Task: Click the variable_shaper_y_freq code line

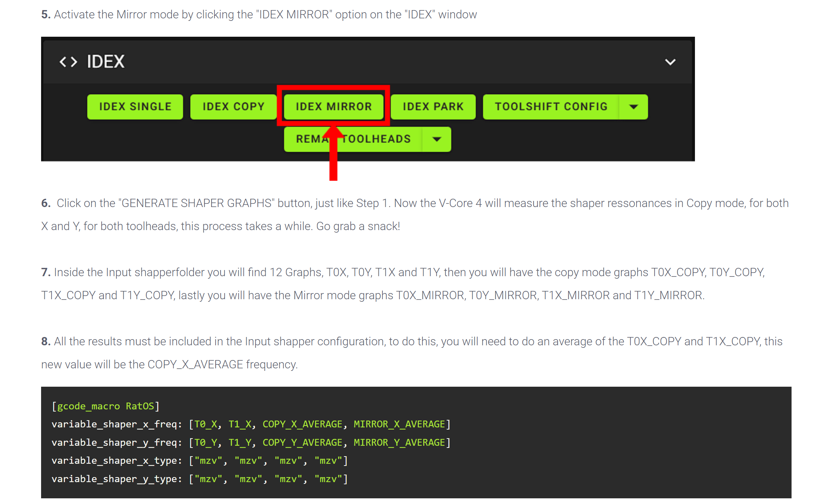Action: coord(251,443)
